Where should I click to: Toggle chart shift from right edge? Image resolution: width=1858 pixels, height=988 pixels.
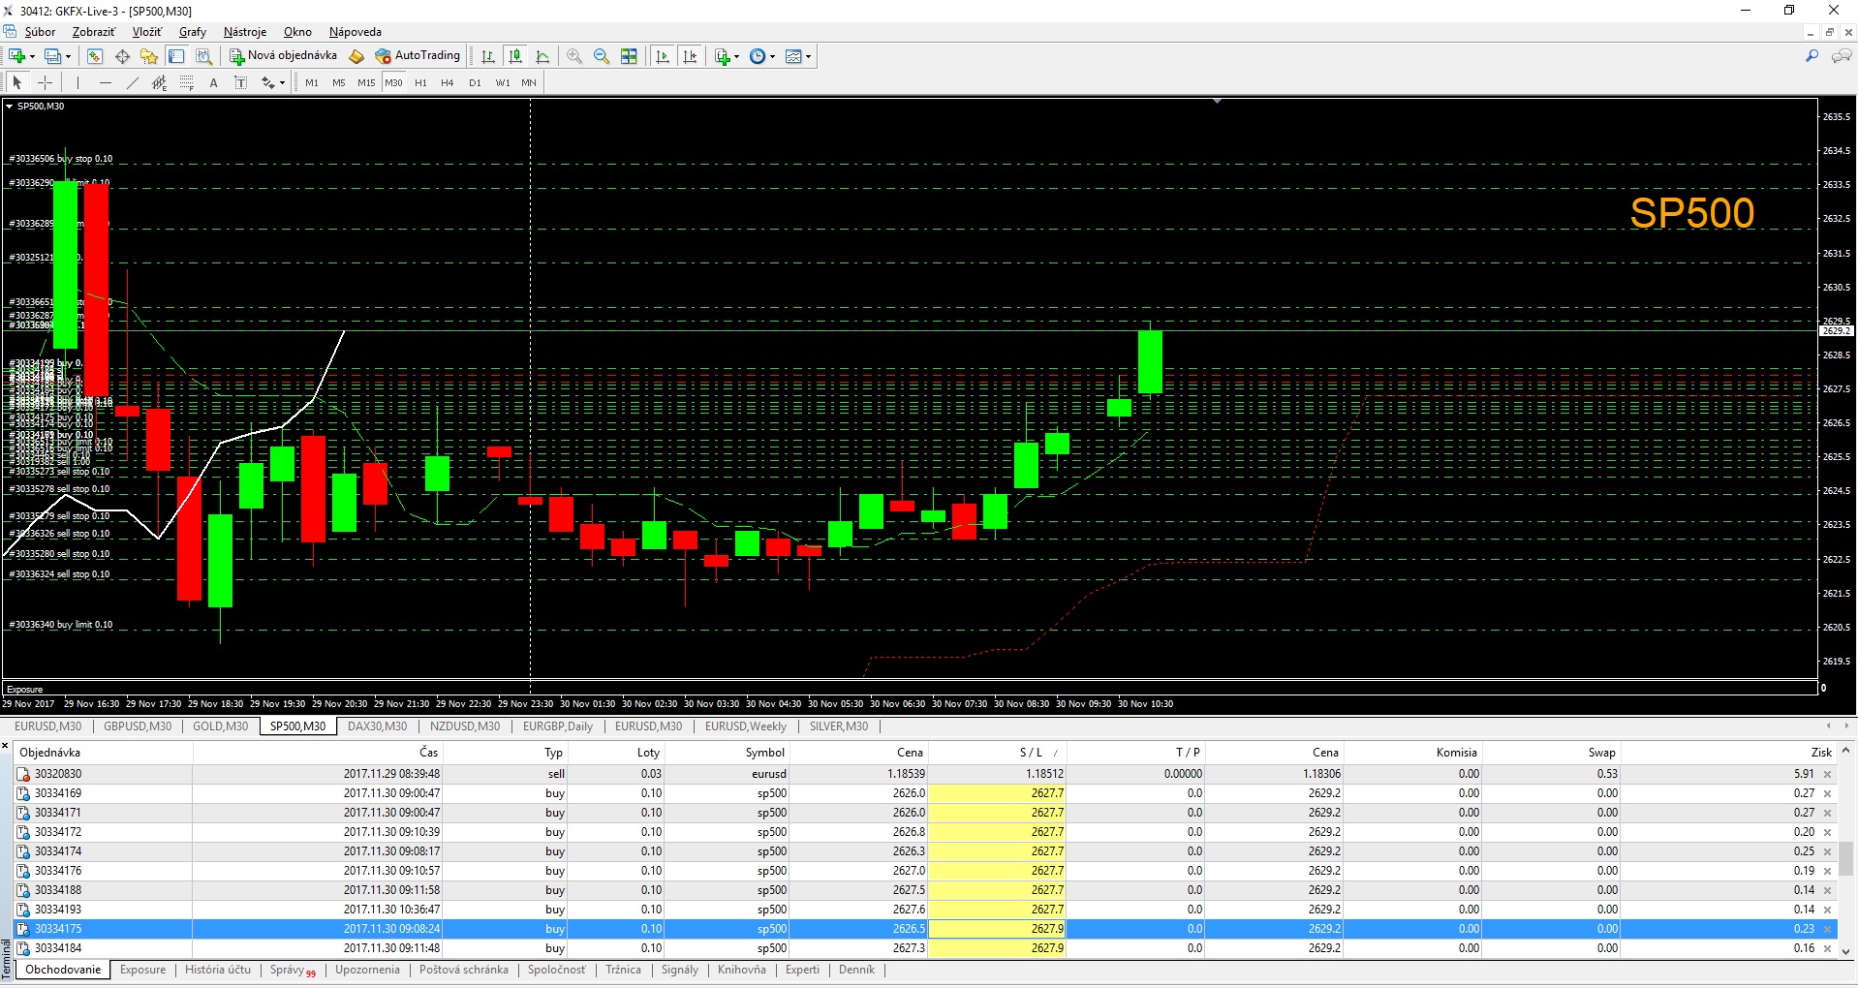click(690, 56)
